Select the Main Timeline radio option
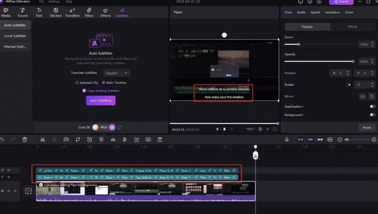Image resolution: width=378 pixels, height=214 pixels. pos(103,83)
